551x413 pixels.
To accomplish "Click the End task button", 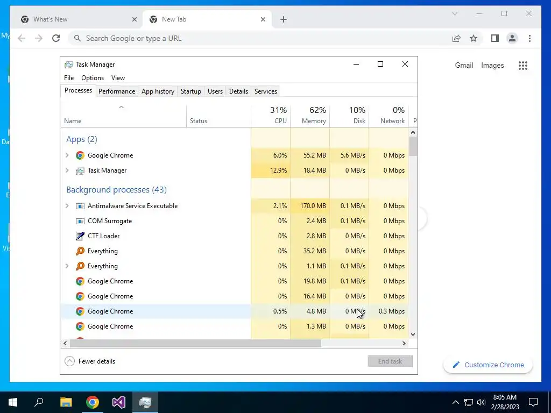I will [x=390, y=361].
